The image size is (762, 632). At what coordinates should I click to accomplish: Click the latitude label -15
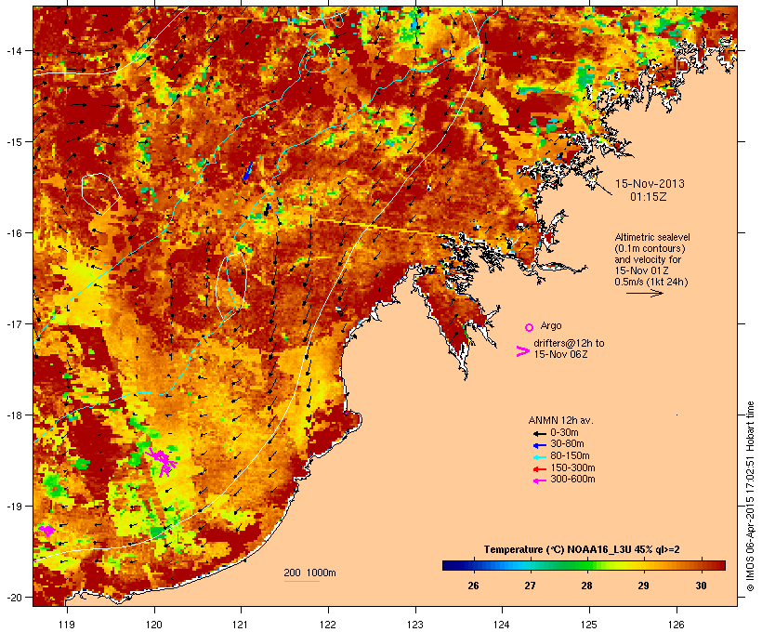pos(14,142)
